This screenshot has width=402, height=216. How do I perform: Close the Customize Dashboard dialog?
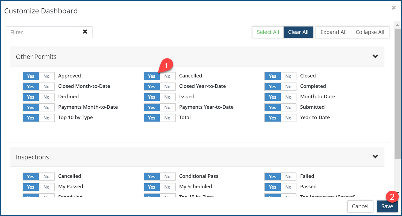point(393,8)
